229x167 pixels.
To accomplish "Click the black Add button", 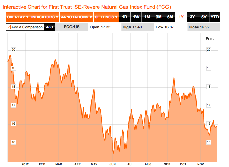I will pyautogui.click(x=49, y=27).
